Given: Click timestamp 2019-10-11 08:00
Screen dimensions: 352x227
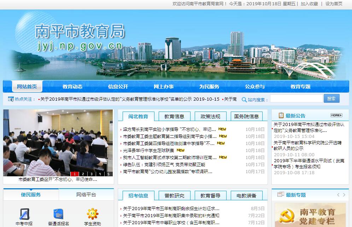Looking at the screenshot, I should point(294,155).
